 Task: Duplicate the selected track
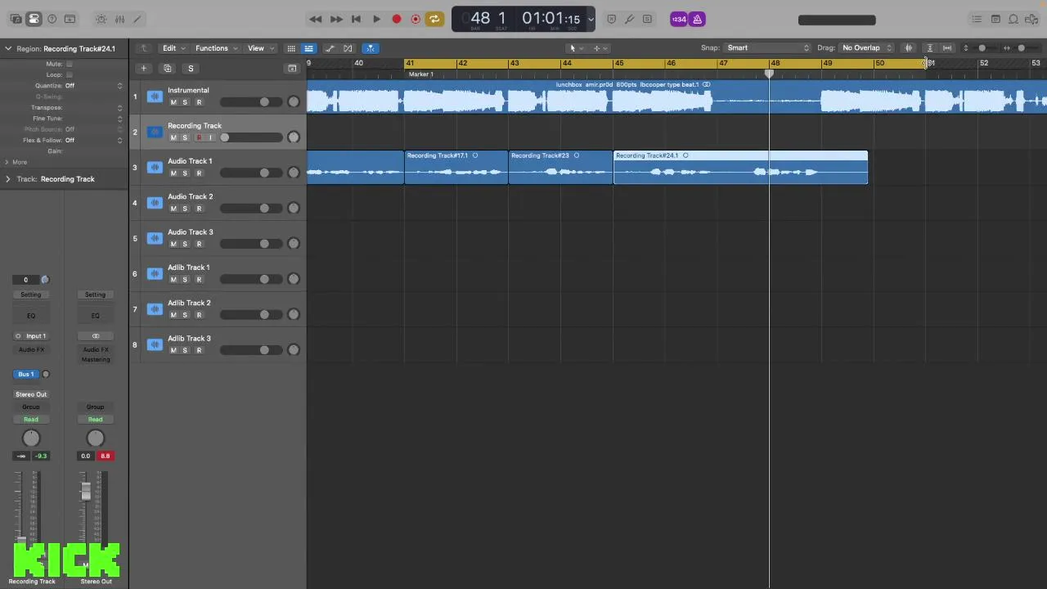[167, 69]
